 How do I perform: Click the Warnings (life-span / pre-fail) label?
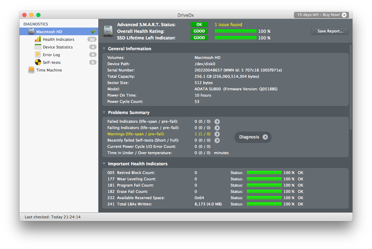[136, 134]
